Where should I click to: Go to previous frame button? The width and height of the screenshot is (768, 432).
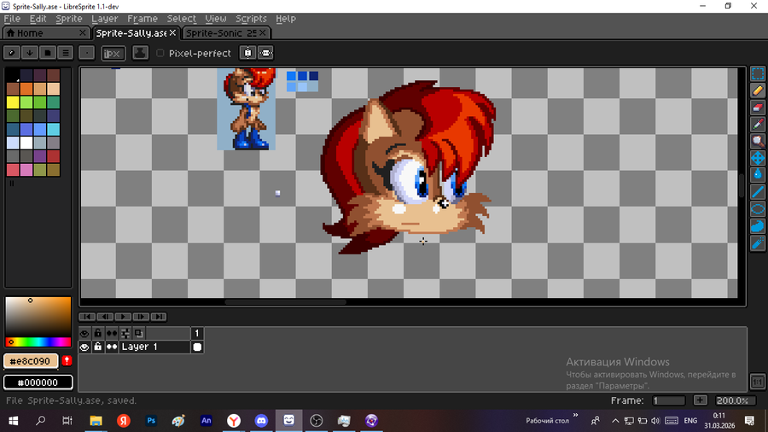(x=105, y=317)
